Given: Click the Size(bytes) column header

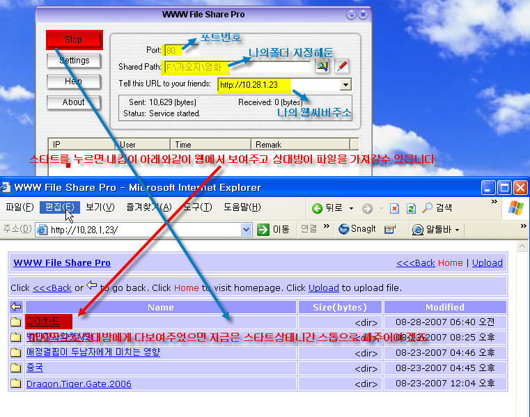Looking at the screenshot, I should click(x=340, y=307).
